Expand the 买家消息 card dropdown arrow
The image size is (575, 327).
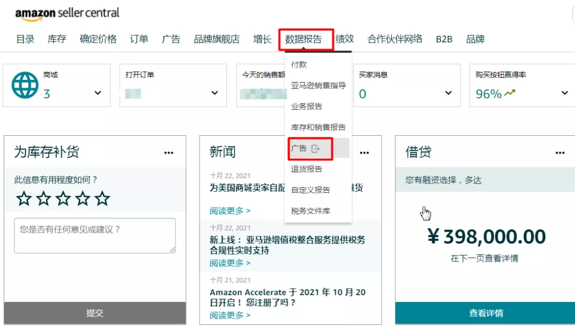[448, 93]
